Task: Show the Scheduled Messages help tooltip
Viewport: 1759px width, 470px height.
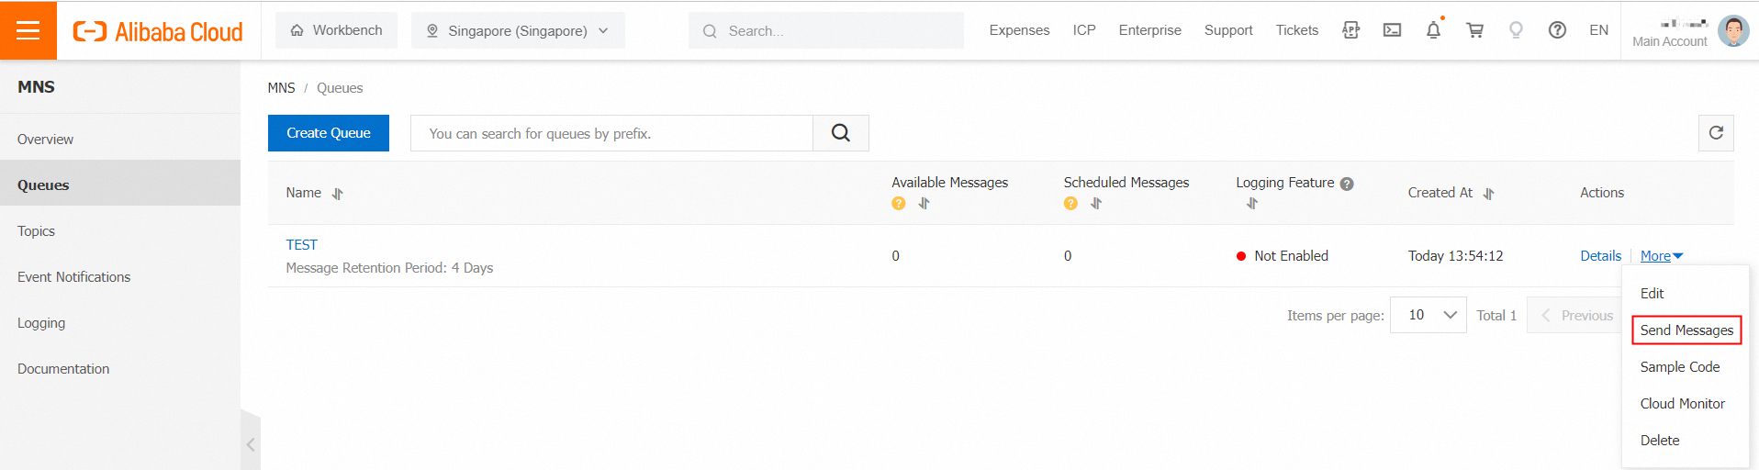Action: 1070,203
